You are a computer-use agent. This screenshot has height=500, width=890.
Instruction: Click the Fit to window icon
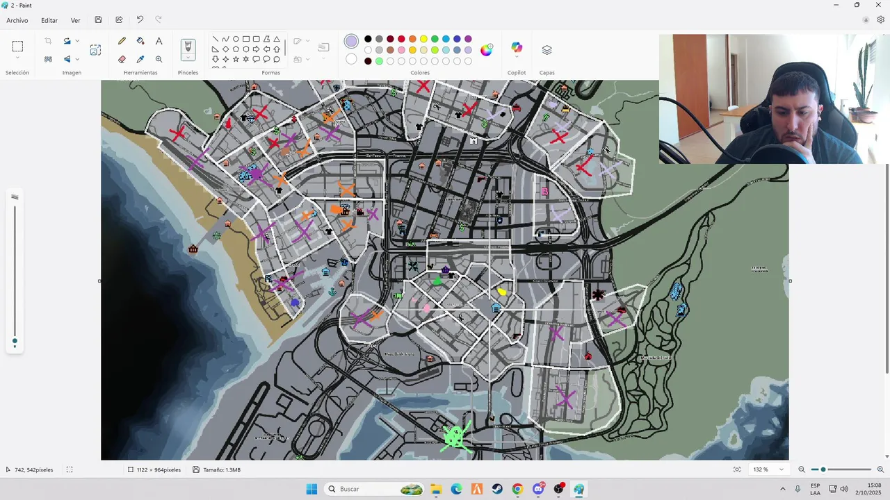pyautogui.click(x=737, y=469)
